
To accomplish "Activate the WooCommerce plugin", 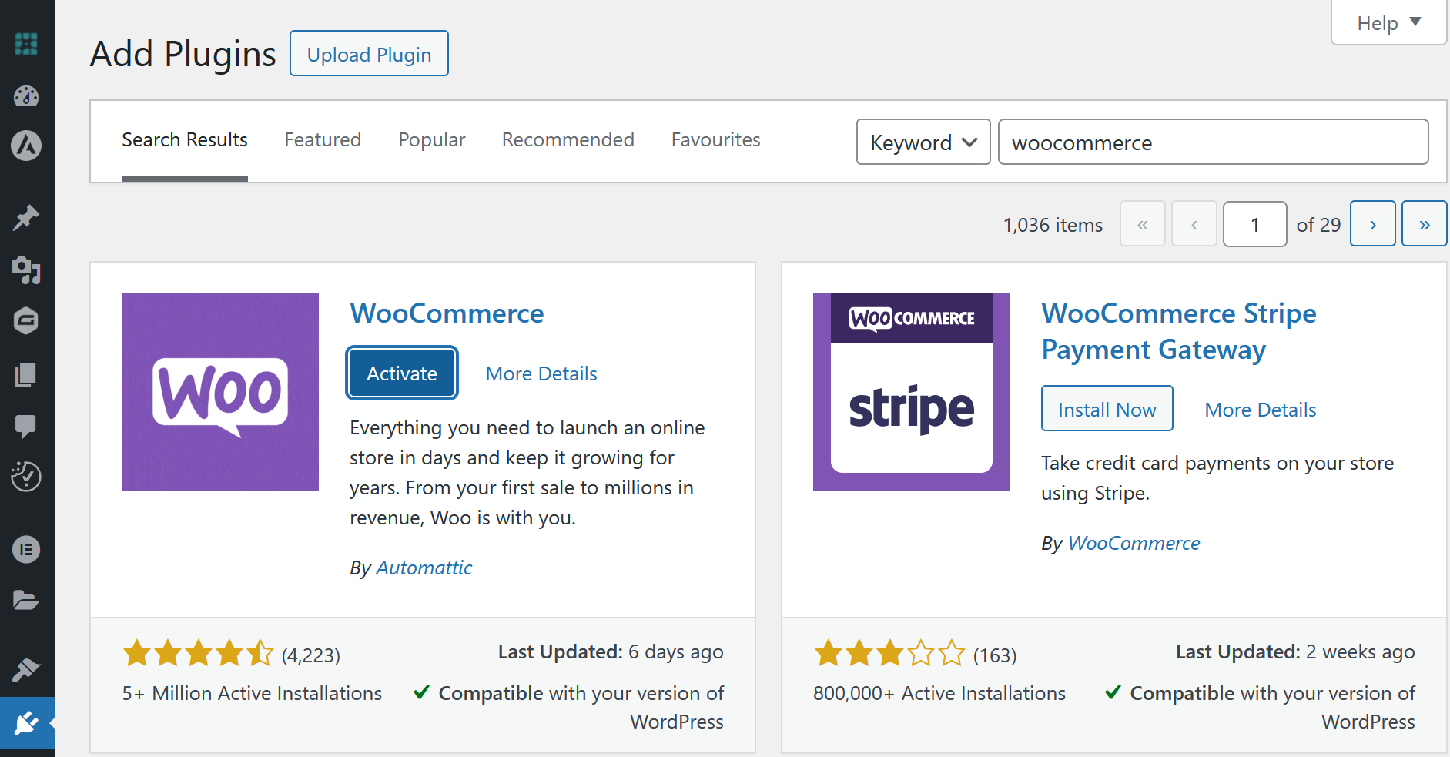I will click(x=401, y=373).
